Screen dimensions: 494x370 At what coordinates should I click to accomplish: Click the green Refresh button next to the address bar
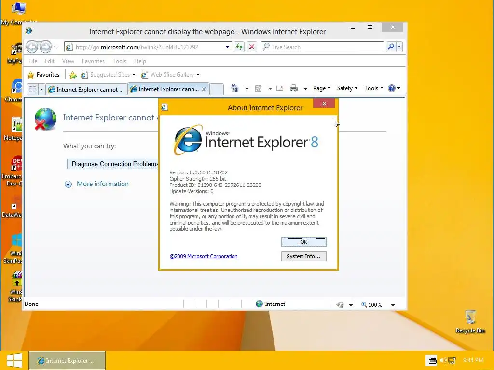[239, 47]
